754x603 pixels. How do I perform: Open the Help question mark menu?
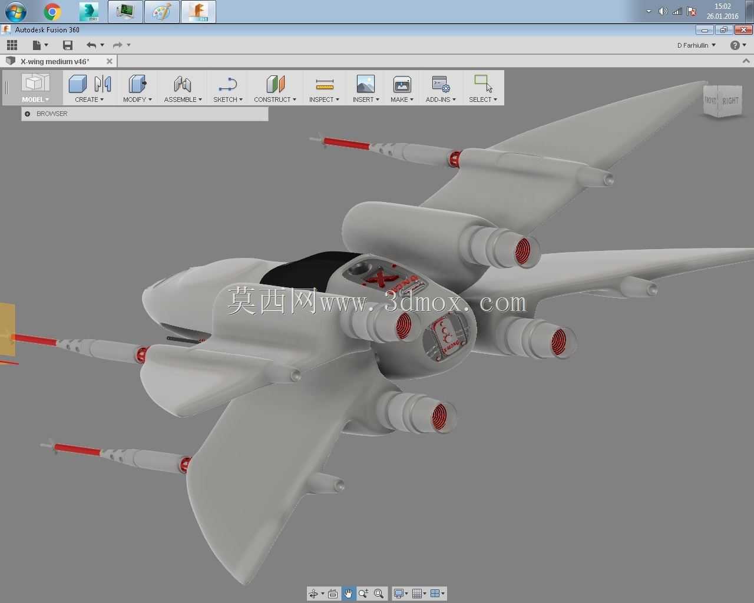pyautogui.click(x=738, y=45)
